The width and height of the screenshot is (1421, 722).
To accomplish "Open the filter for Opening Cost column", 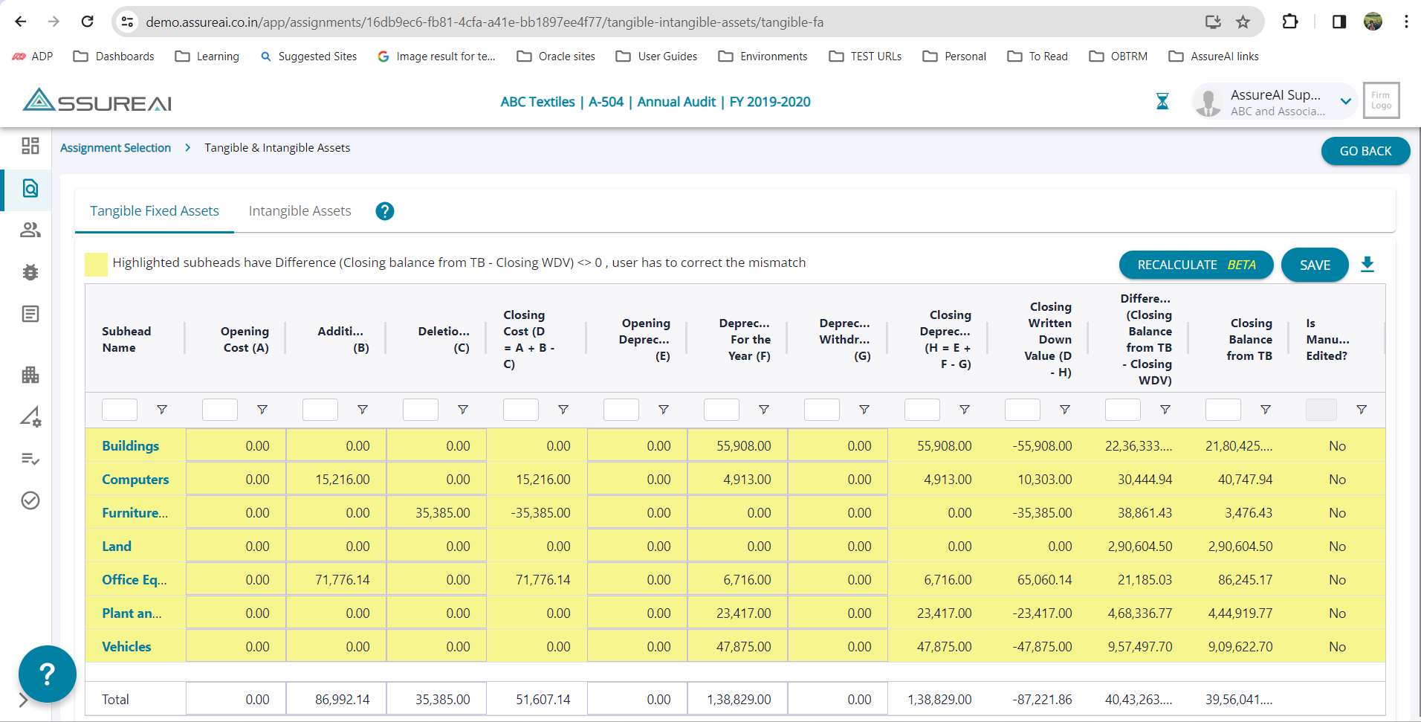I will click(262, 410).
